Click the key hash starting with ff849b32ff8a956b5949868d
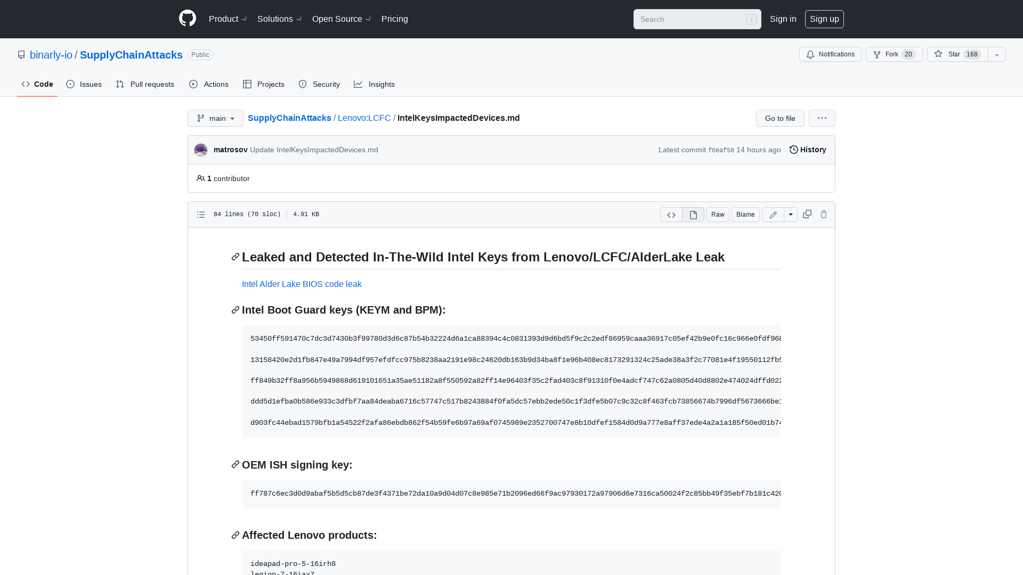 coord(516,381)
